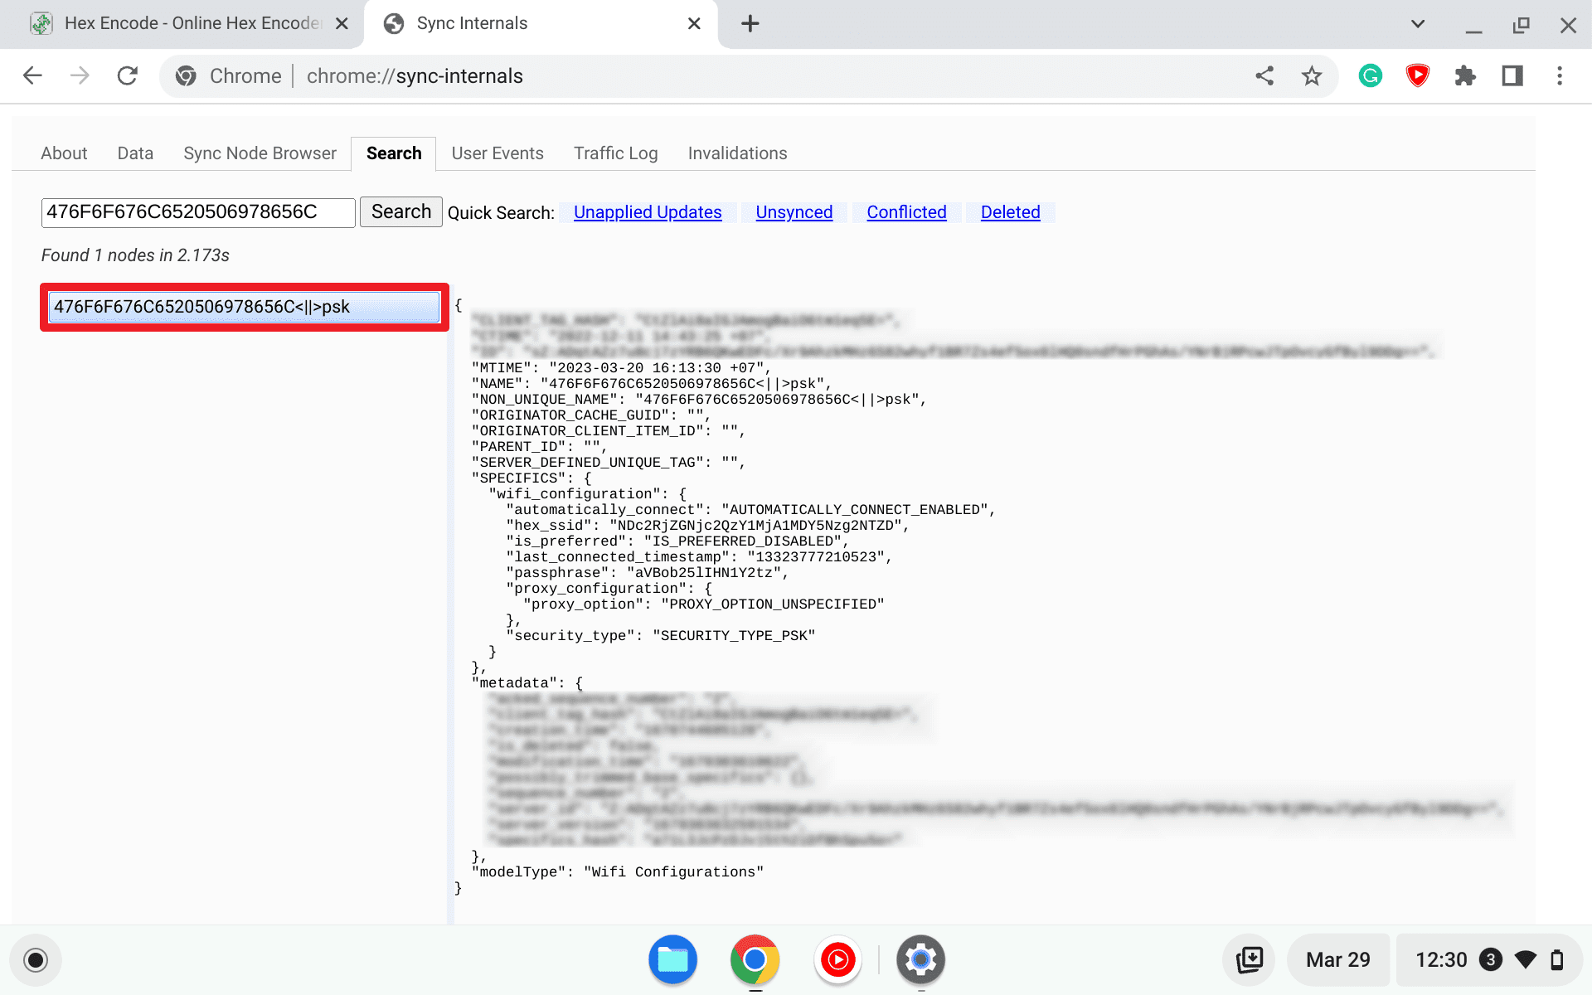1592x995 pixels.
Task: Switch to Hex Encode tab
Action: pyautogui.click(x=181, y=23)
